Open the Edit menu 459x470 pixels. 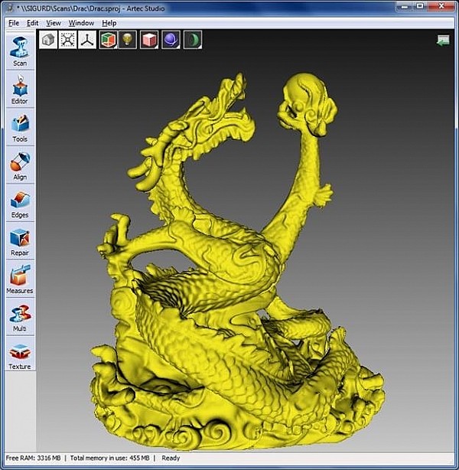[32, 23]
